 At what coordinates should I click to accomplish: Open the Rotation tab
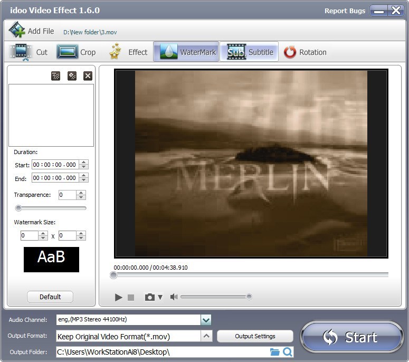click(x=305, y=52)
